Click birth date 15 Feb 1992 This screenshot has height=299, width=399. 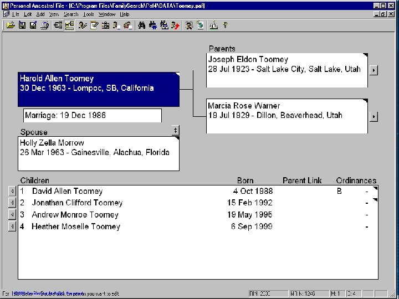250,203
